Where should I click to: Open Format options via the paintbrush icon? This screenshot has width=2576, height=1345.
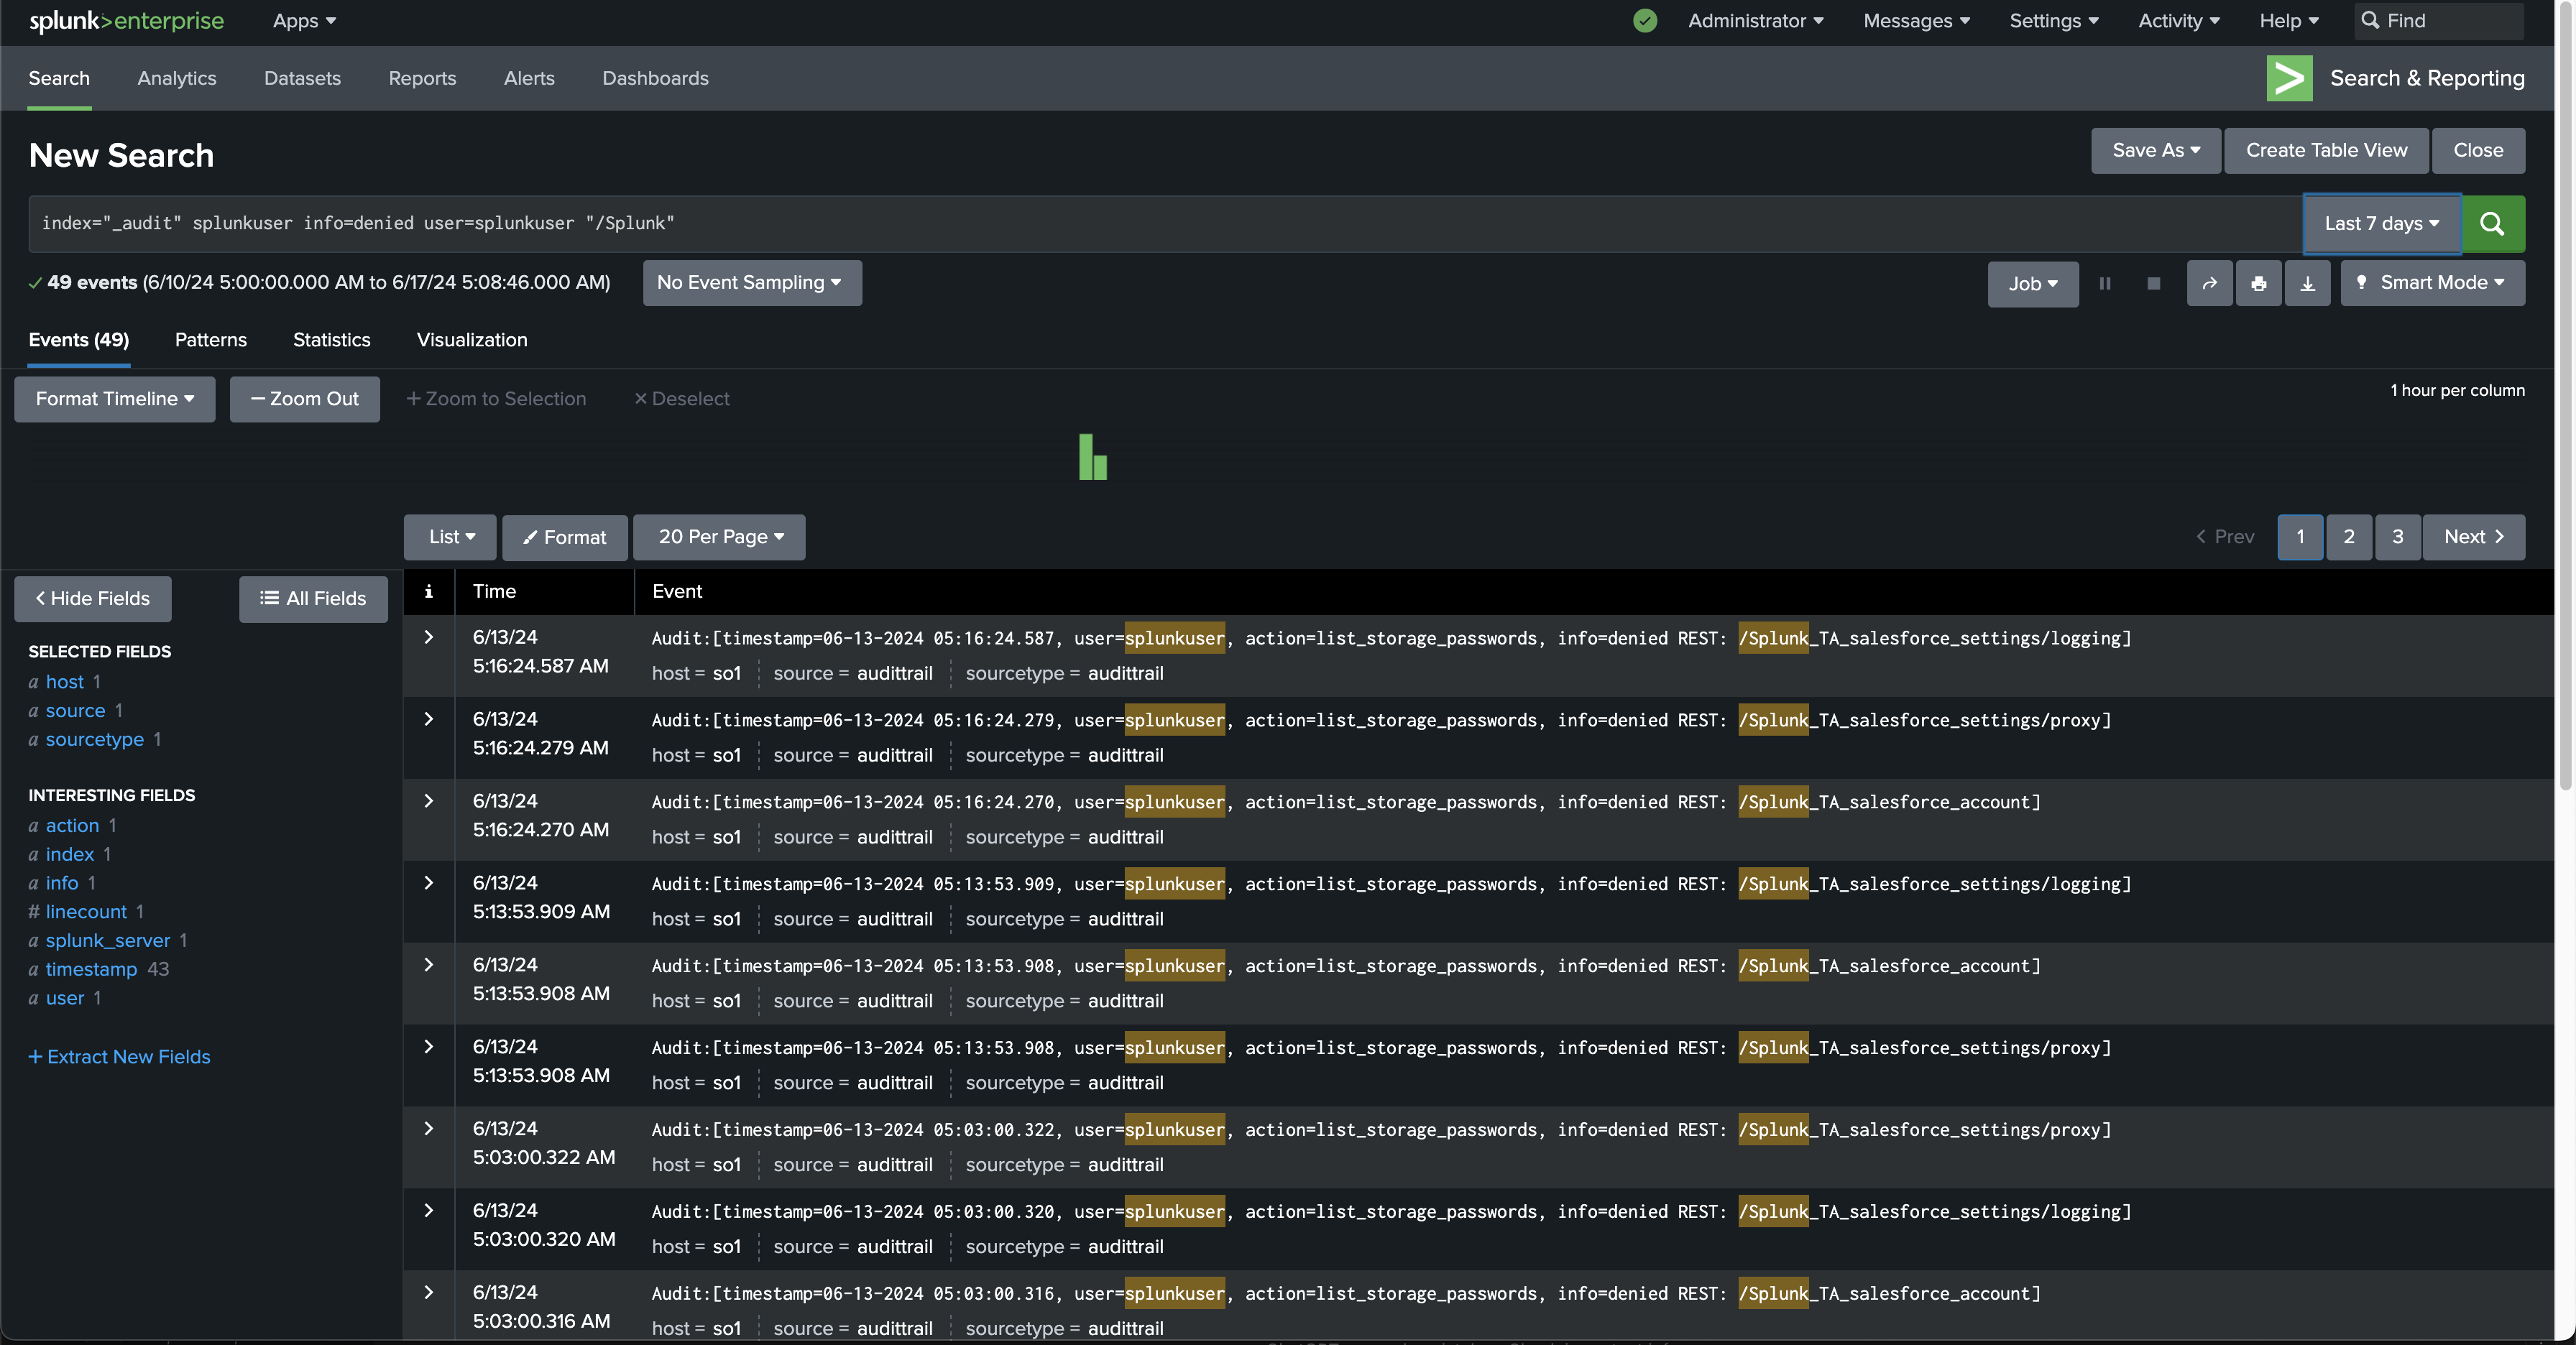coord(564,537)
